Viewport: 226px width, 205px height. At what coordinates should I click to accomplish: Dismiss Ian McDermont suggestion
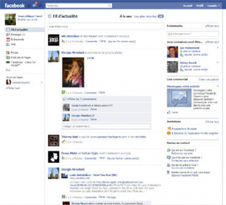[x=218, y=48]
